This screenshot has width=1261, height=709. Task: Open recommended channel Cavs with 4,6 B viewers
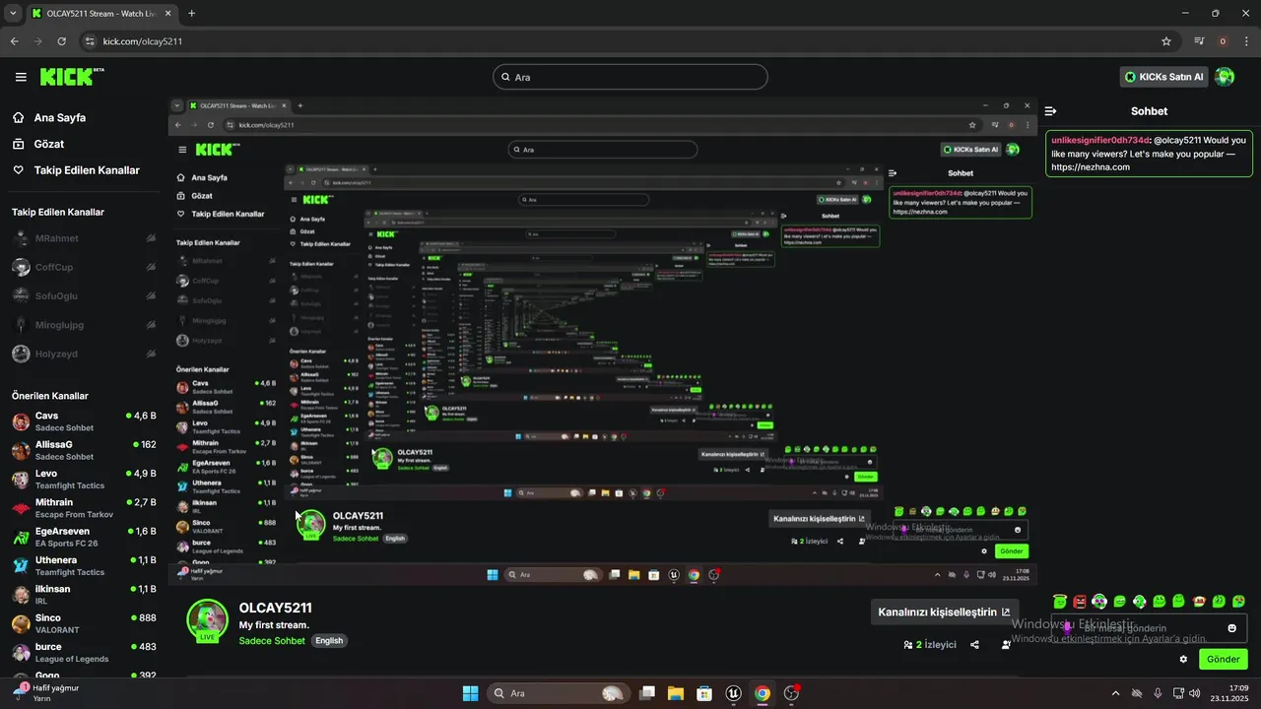pos(84,421)
